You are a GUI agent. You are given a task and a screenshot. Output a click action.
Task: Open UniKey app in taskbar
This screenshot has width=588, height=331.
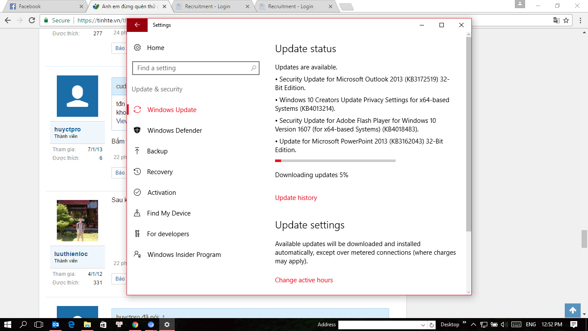[119, 325]
